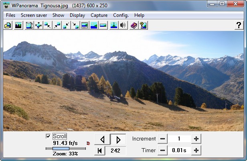This screenshot has height=161, width=247.
Task: Close the WPanorama window
Action: click(x=235, y=4)
